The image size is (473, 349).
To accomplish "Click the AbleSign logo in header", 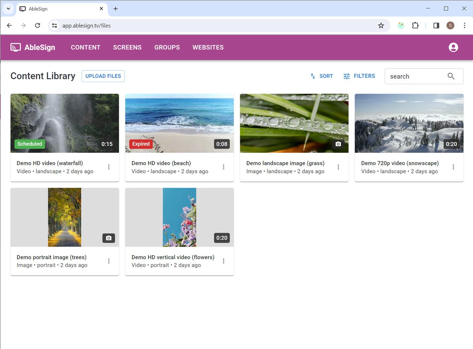I will tap(33, 47).
